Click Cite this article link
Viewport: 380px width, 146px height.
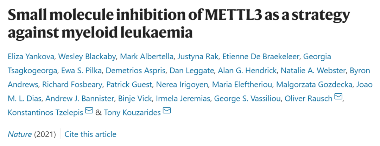[90, 134]
